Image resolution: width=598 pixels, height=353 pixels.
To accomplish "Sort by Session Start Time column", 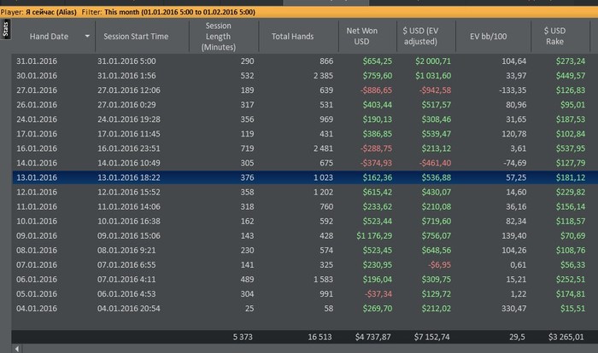I will pyautogui.click(x=136, y=37).
